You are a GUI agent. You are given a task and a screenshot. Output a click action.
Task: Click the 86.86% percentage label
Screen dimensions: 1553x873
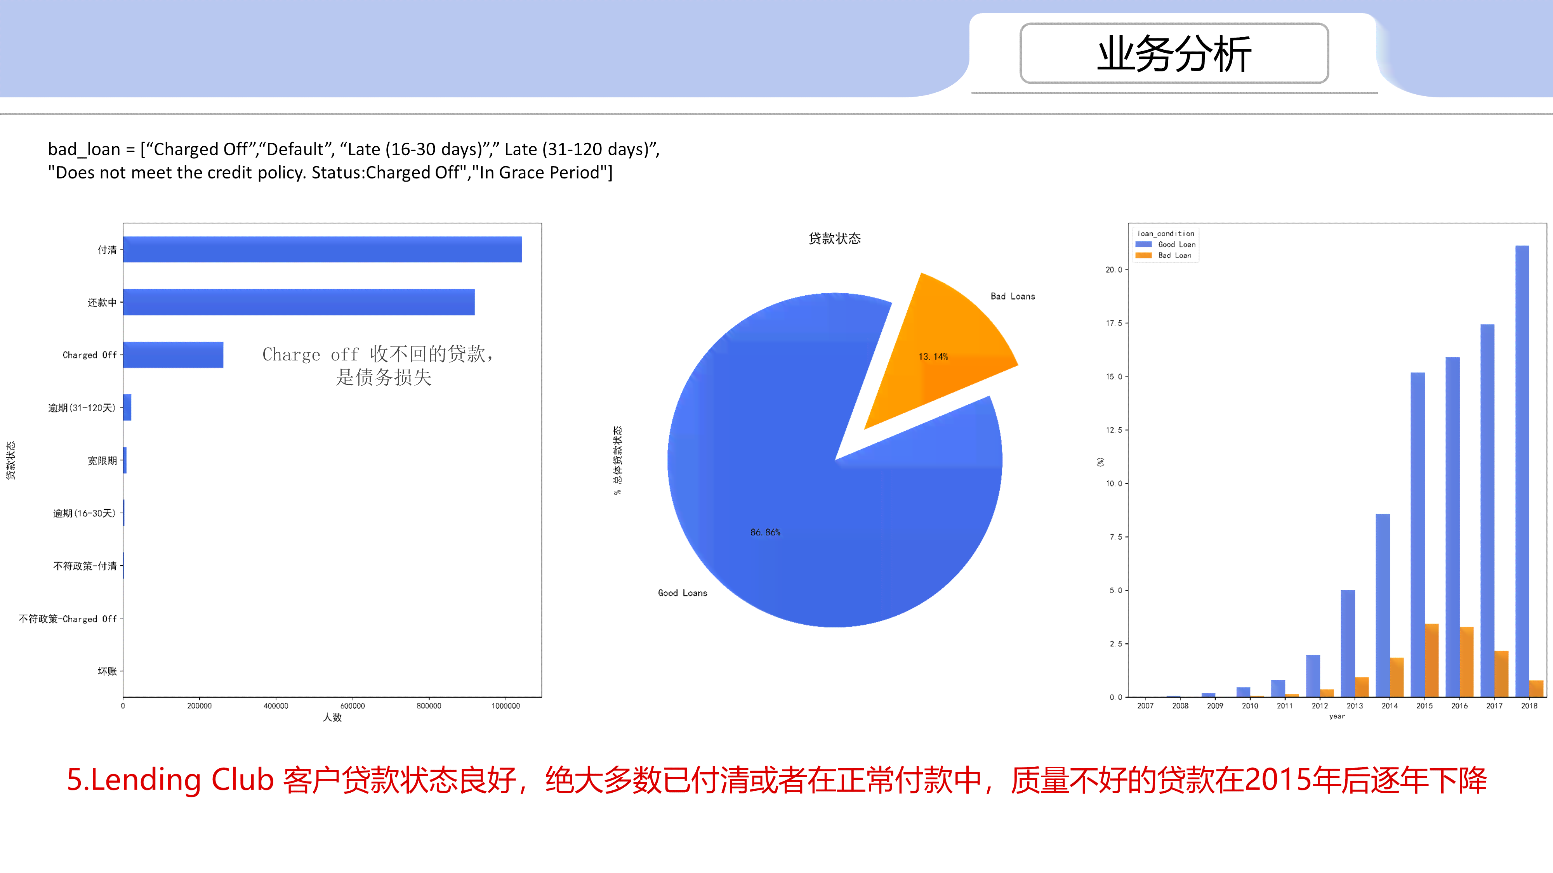(x=765, y=532)
